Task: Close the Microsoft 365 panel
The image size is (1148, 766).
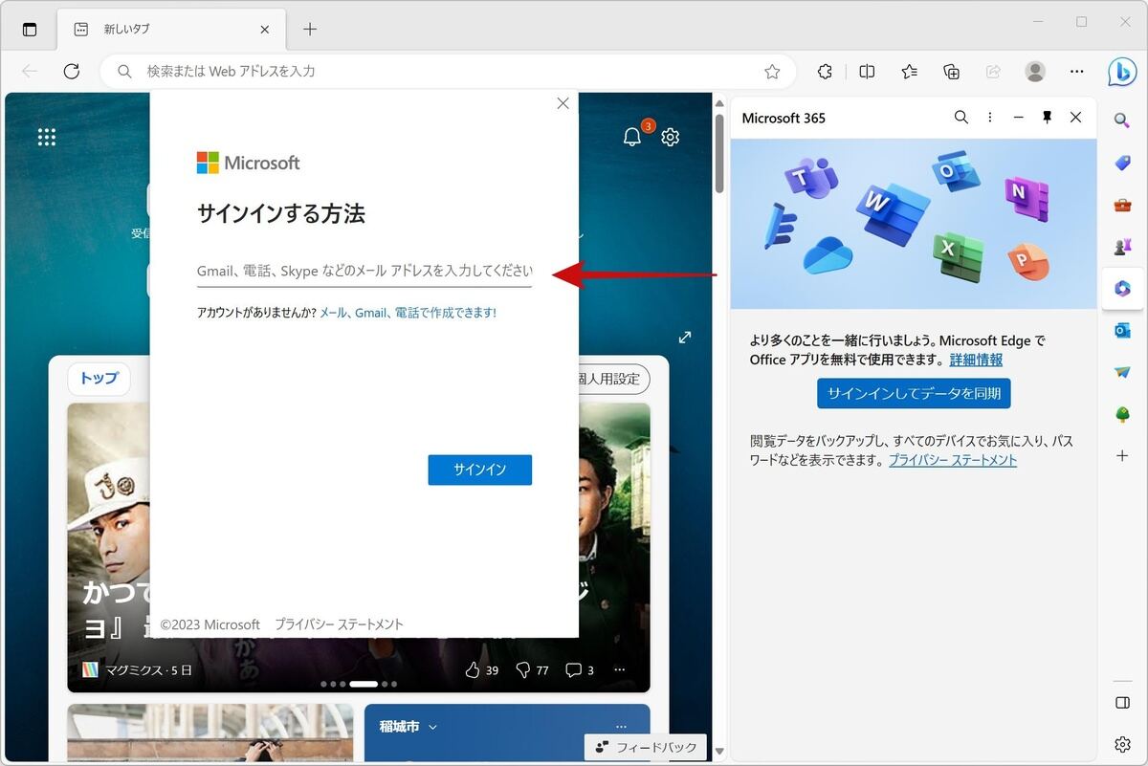Action: [1076, 118]
